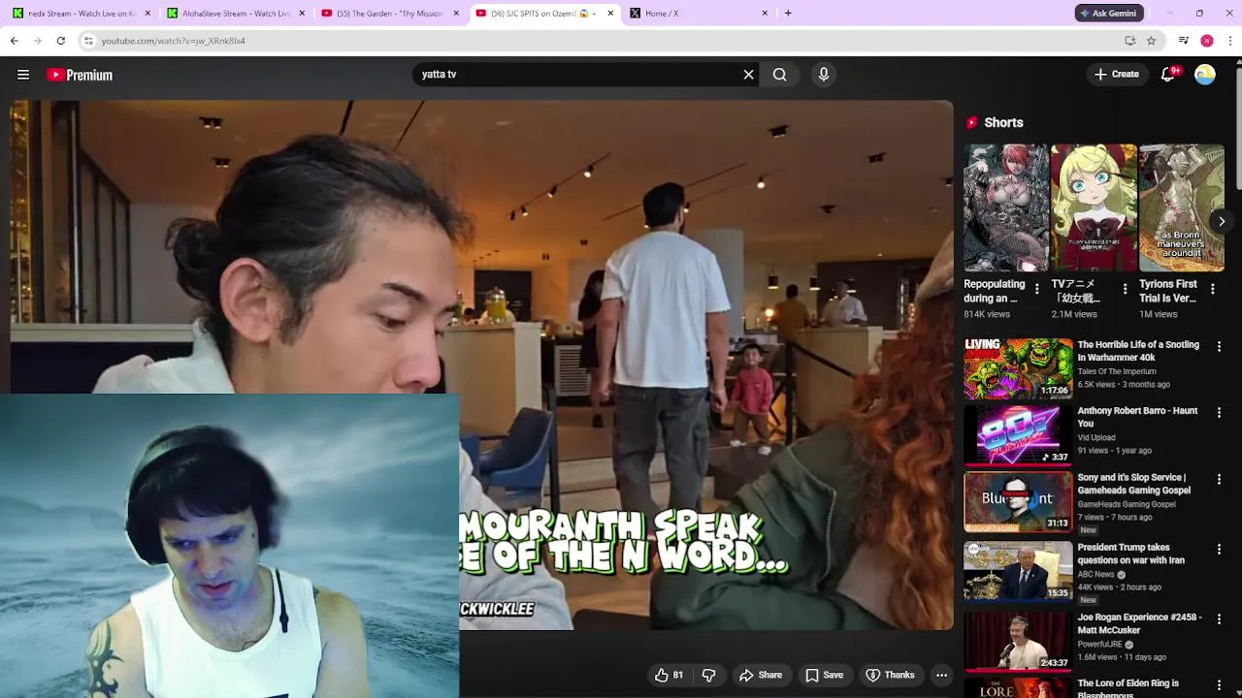
Task: Reload the page
Action: (61, 41)
